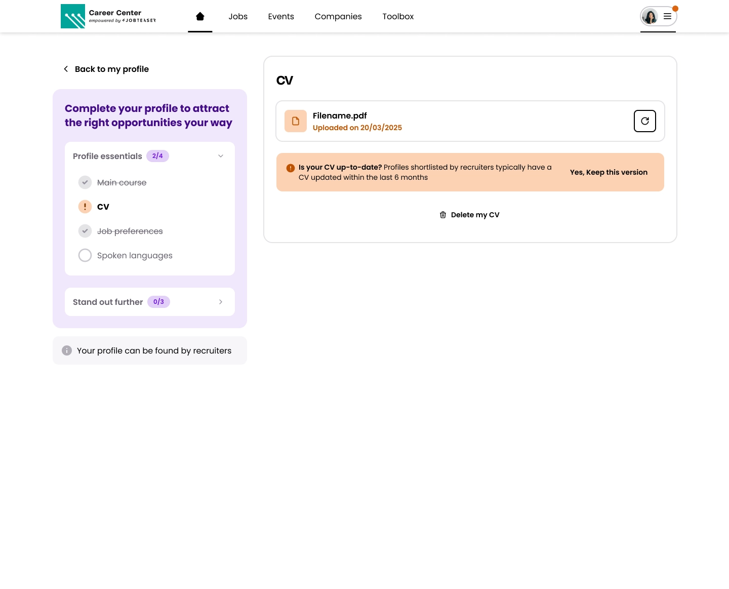The width and height of the screenshot is (729, 589).
Task: Click the home icon in navigation bar
Action: tap(200, 17)
